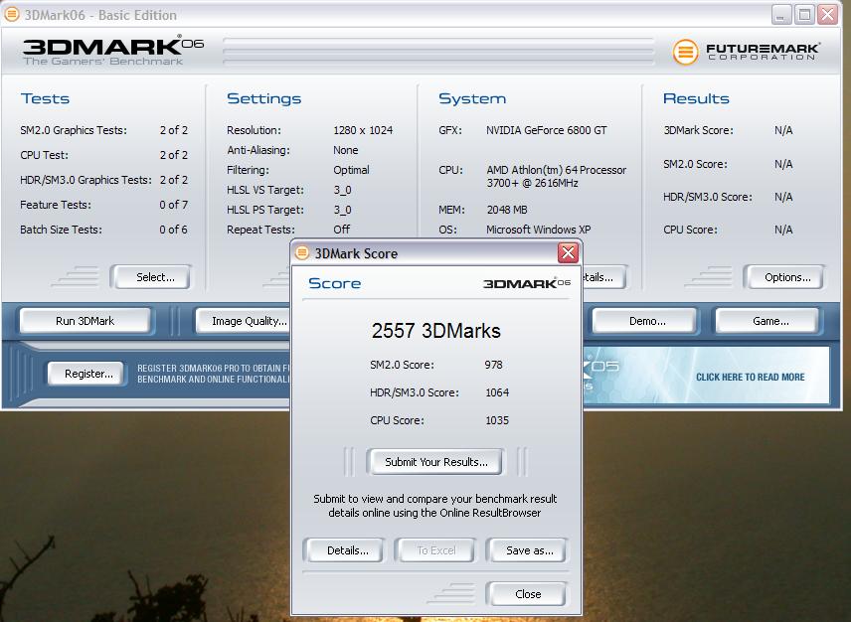This screenshot has height=622, width=851.
Task: Click the System section heading
Action: (x=472, y=98)
